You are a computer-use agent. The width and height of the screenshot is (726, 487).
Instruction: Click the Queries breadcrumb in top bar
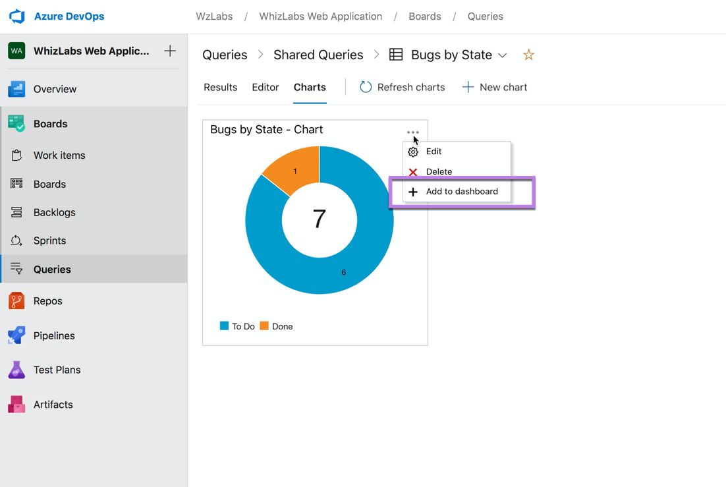[485, 16]
